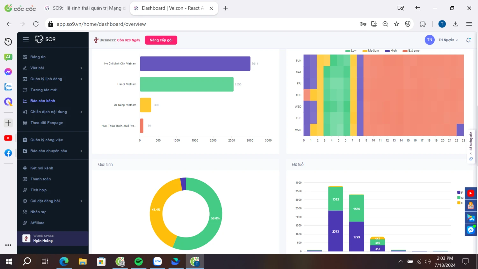Open Zalo in Cốc Cốc sidebar

[x=8, y=86]
